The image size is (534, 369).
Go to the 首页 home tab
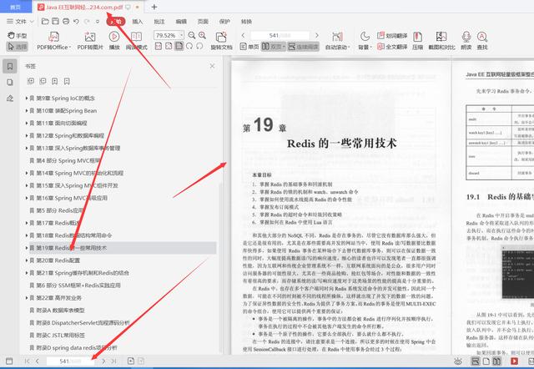click(x=16, y=7)
